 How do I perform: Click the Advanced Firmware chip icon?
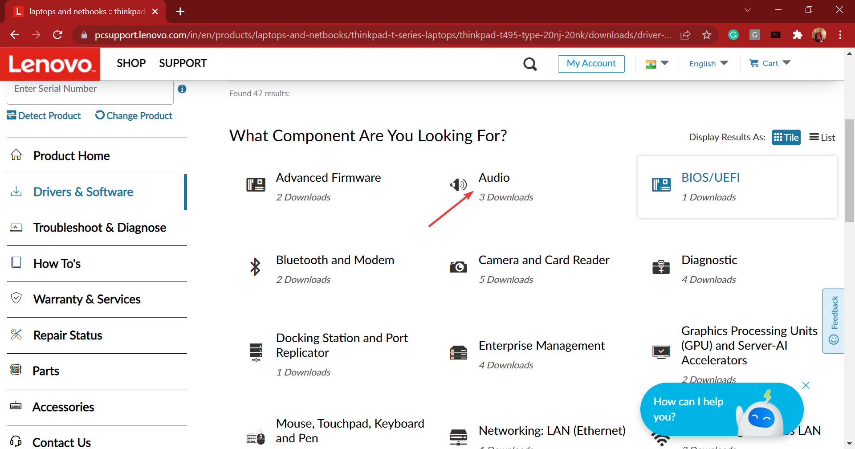coord(256,184)
